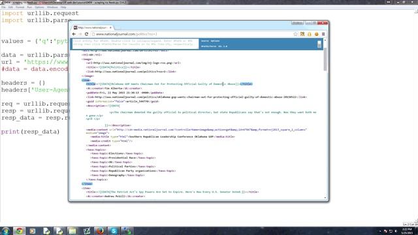
Task: Click the image opening tag in XML
Action: pos(88,59)
